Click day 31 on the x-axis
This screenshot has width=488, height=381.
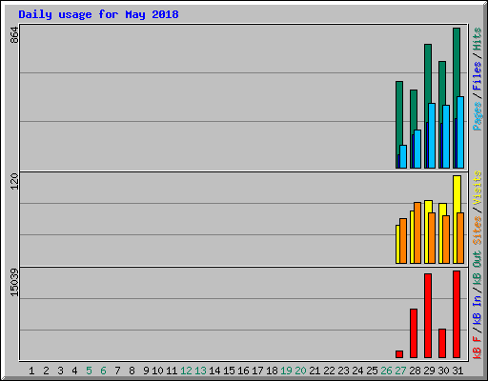[457, 371]
